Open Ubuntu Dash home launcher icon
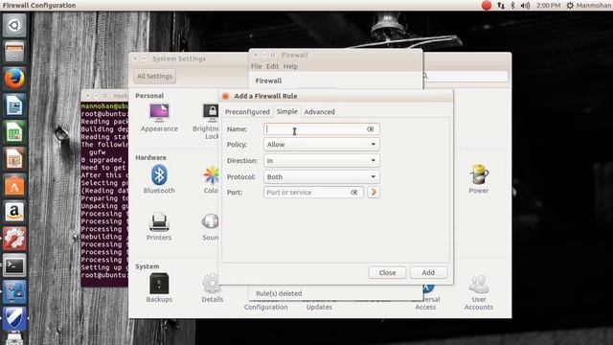 point(14,26)
